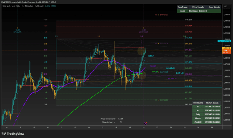The image size is (233, 138).
Task: Click the 4/8 level label
Action: coord(45,62)
